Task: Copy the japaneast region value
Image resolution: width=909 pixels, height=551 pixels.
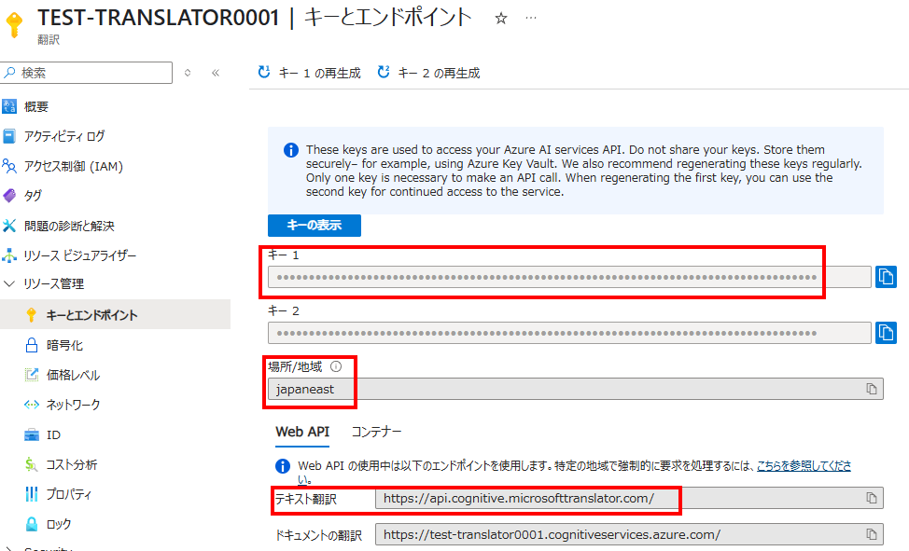Action: (x=872, y=389)
